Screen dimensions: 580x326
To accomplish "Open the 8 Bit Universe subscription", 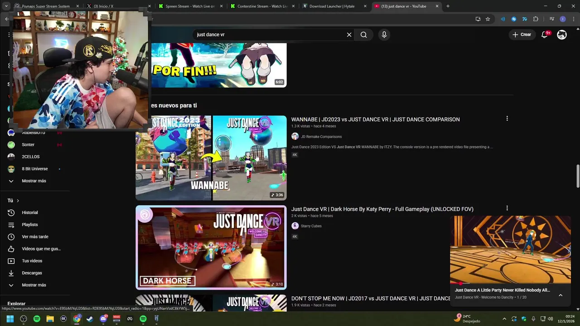I will [34, 169].
